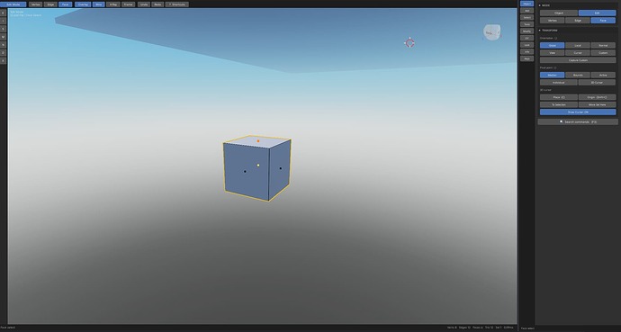Click the Search commands (F3) field

tap(578, 121)
